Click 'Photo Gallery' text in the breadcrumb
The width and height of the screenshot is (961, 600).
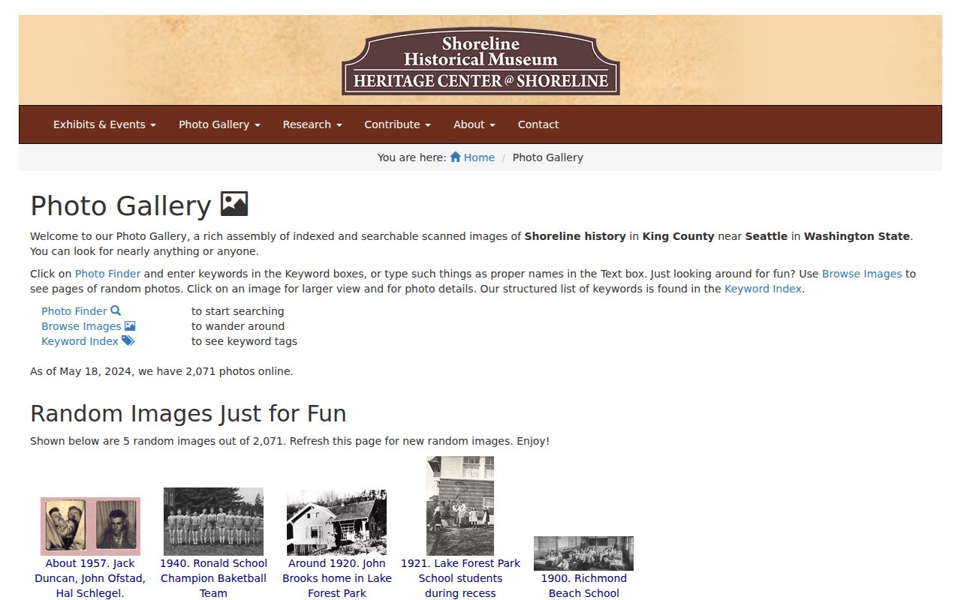point(548,157)
